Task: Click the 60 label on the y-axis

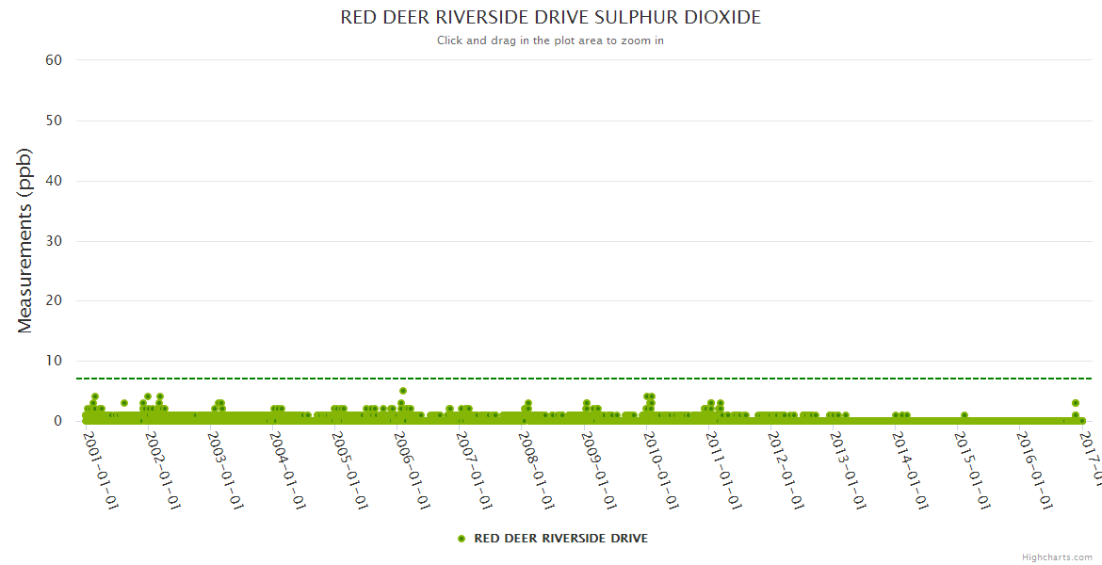Action: pos(54,60)
